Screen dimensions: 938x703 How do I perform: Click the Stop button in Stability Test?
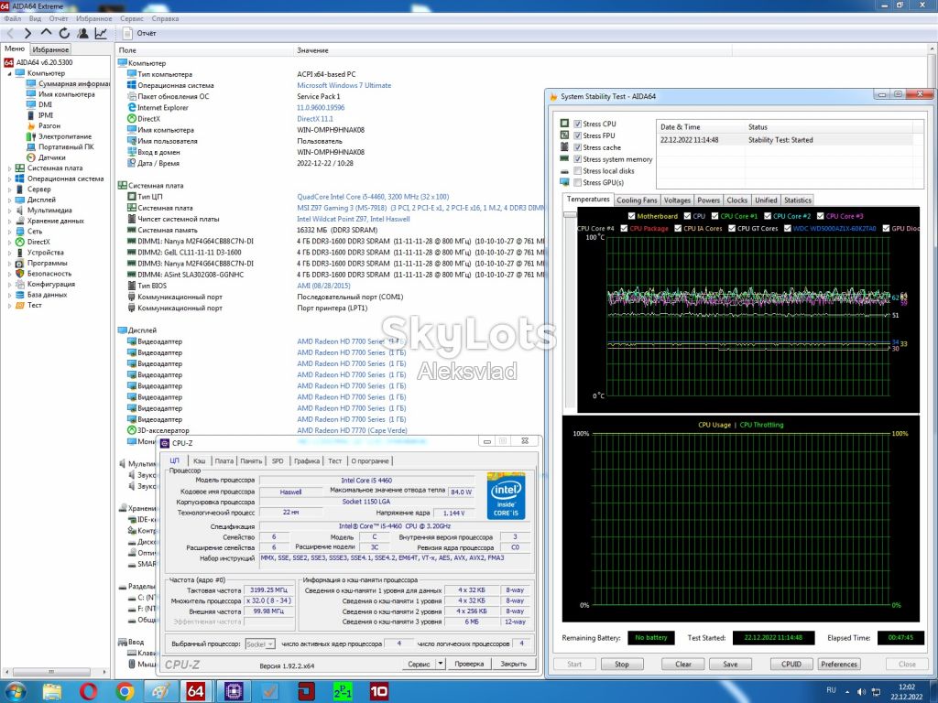(x=622, y=665)
